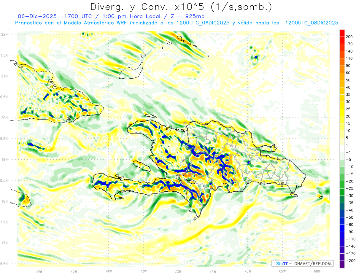The image size is (356, 275).
Task: Click the '71W' longitude axis label
Action: pos(213,271)
